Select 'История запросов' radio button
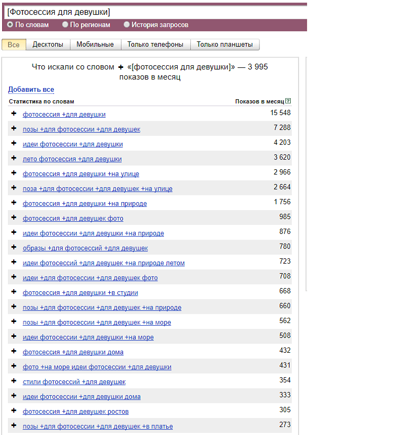This screenshot has height=435, width=410. (127, 25)
